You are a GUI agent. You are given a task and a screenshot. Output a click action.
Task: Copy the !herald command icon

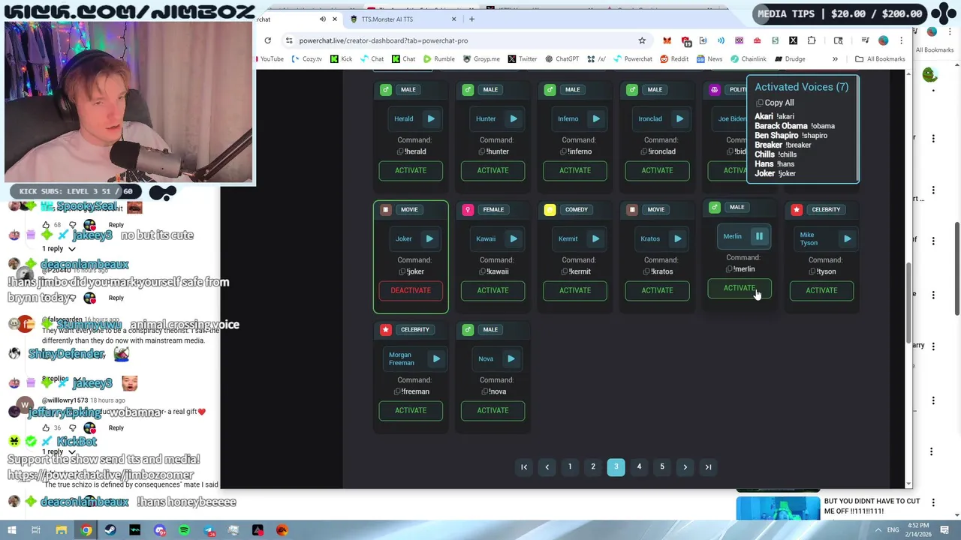[400, 151]
